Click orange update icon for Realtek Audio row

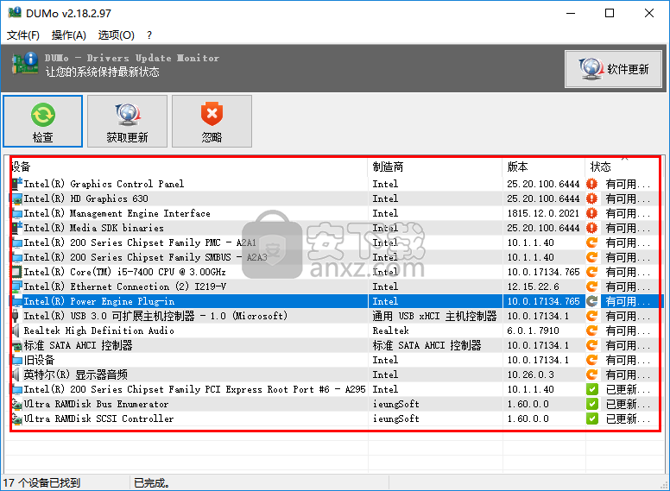591,330
